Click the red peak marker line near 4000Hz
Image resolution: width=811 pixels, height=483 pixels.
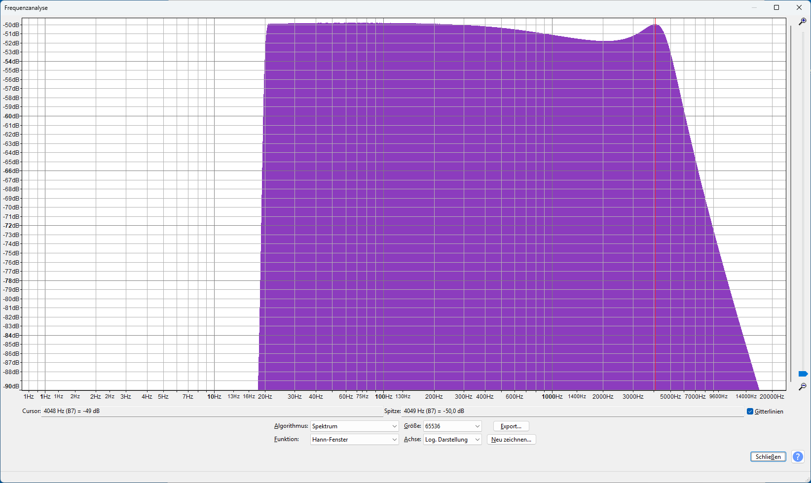[655, 197]
